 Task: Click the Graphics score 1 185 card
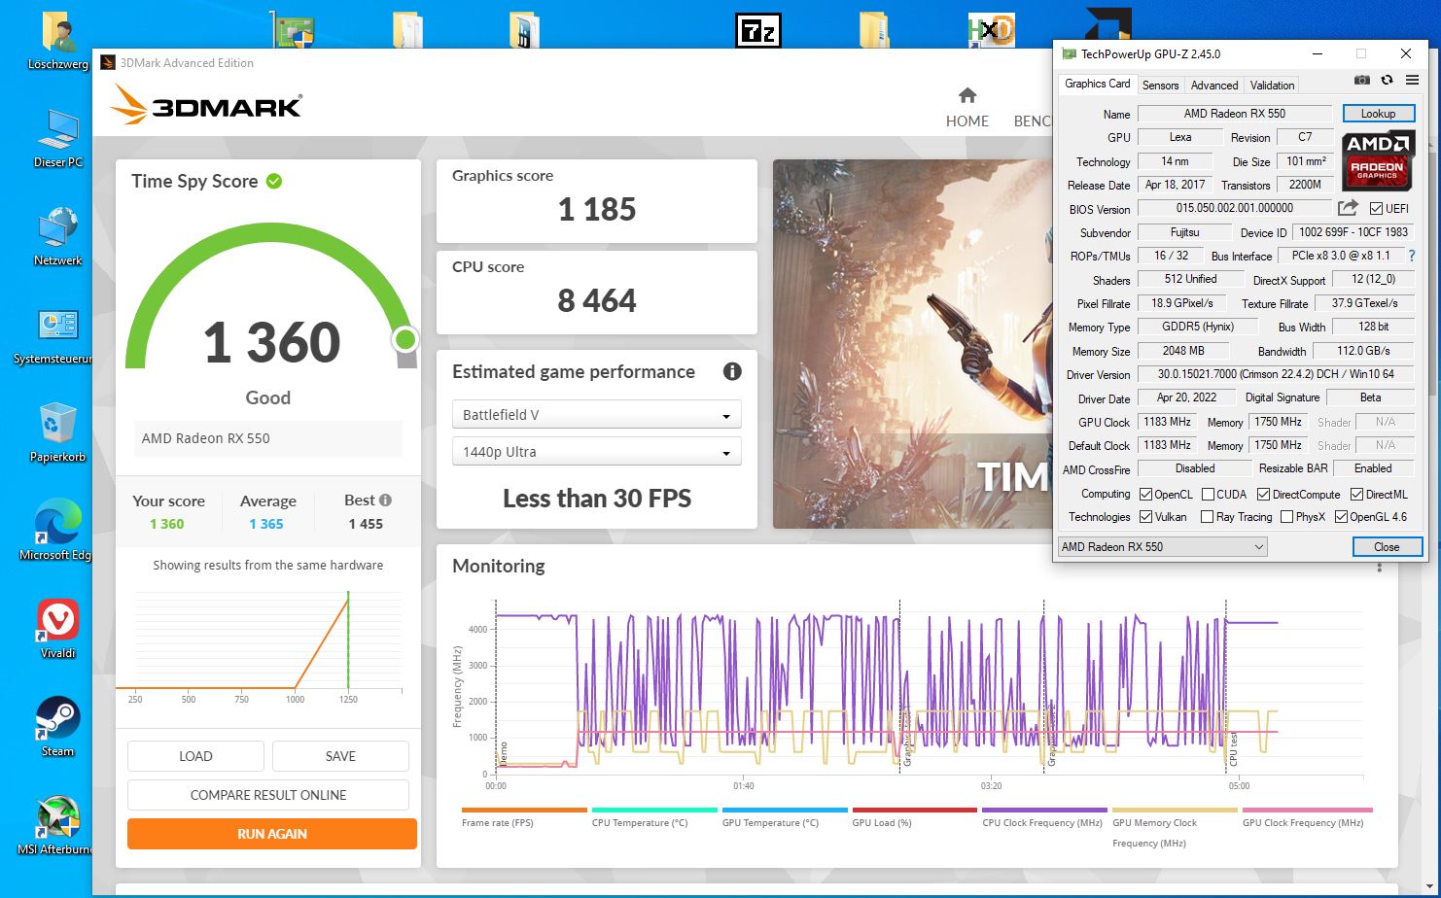597,201
